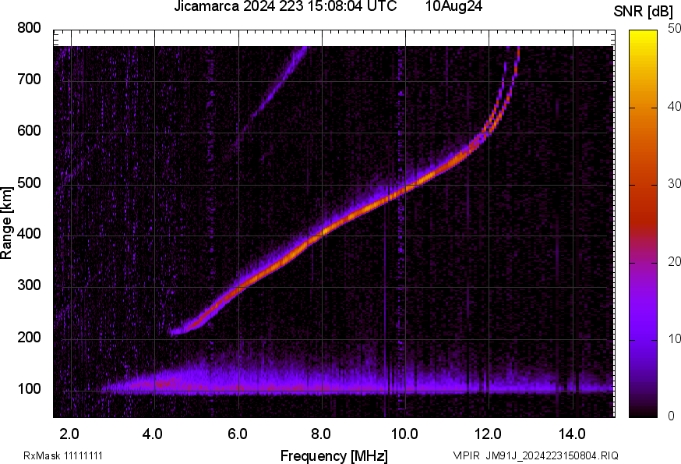Click the 50 label on the colorbar

tap(674, 29)
